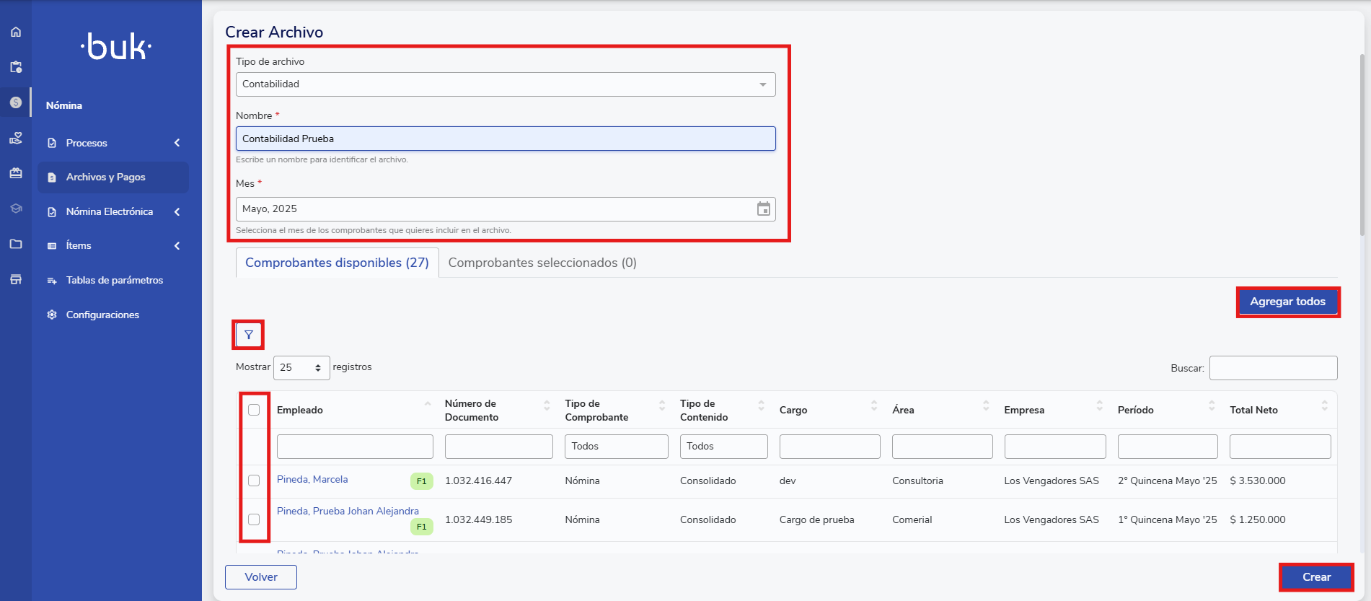Switch to the Comprobantes seleccionados tab
The height and width of the screenshot is (601, 1371).
[542, 263]
